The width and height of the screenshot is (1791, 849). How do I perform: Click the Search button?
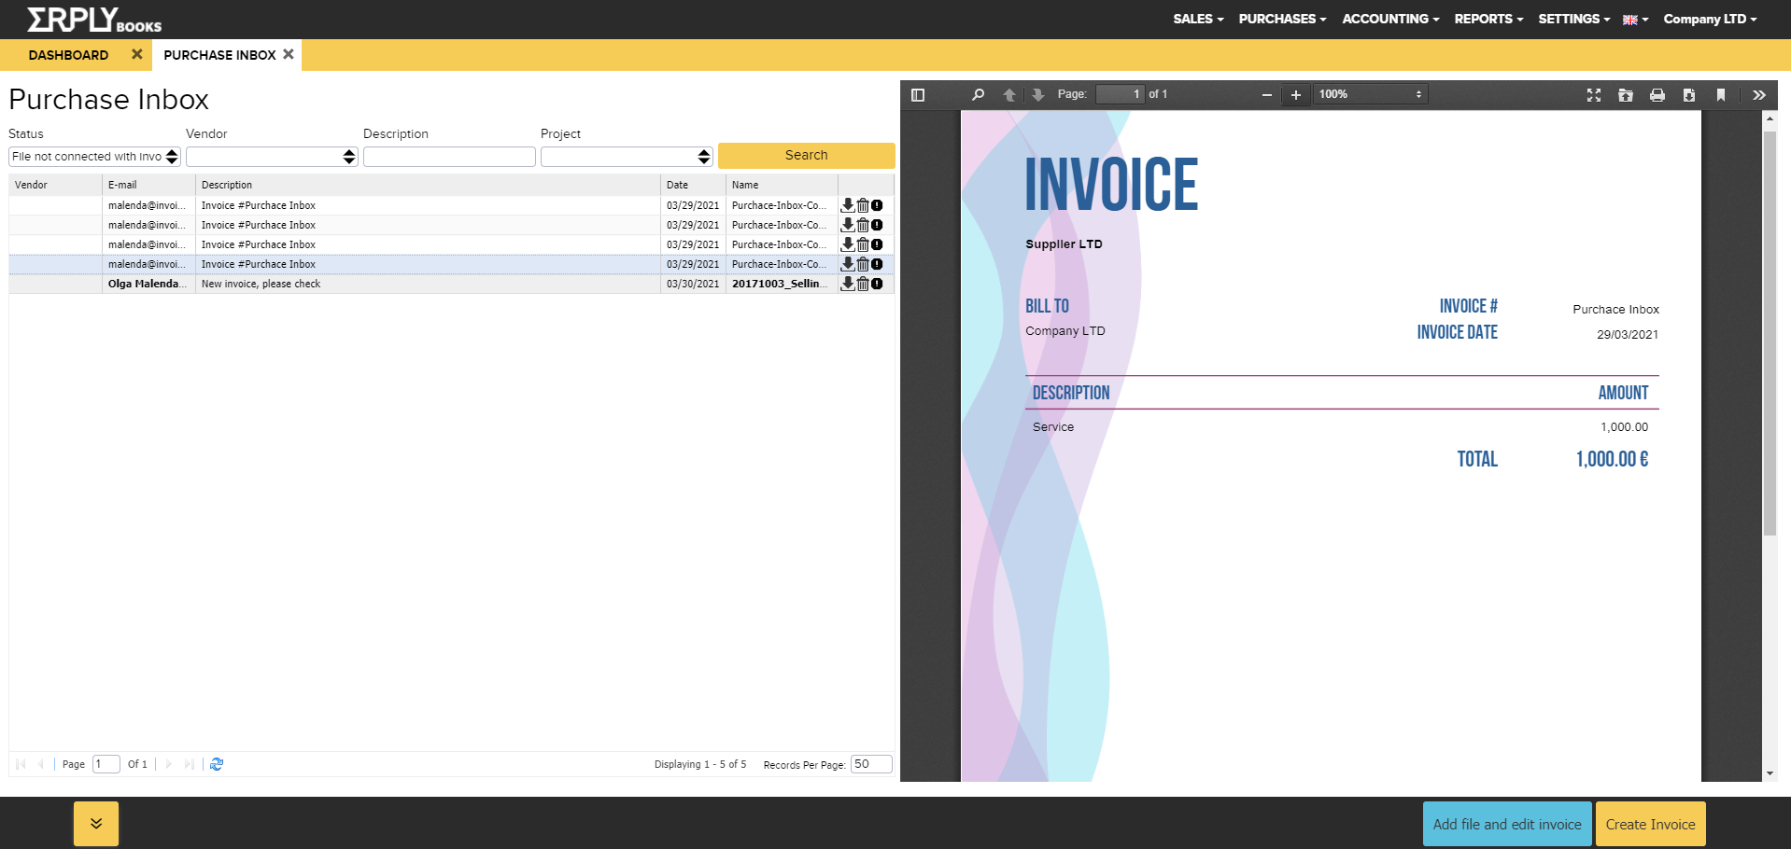pos(806,156)
